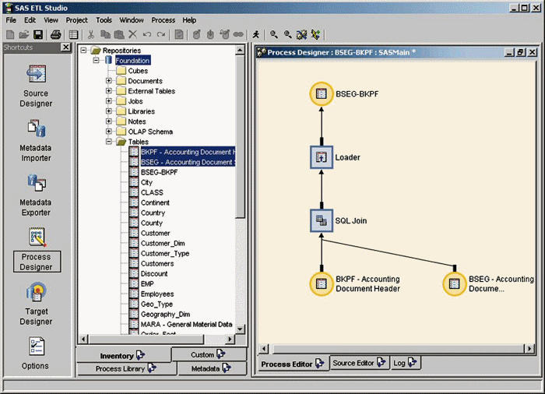Click Process Designer horizontal scrollbar right arrow
This screenshot has height=394, width=545.
pyautogui.click(x=529, y=348)
